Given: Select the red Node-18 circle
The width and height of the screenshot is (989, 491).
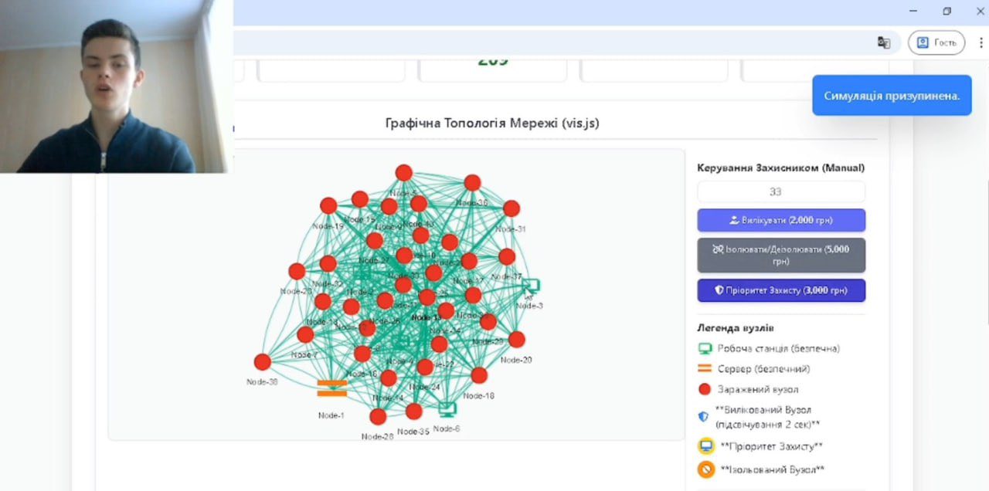Looking at the screenshot, I should point(479,375).
